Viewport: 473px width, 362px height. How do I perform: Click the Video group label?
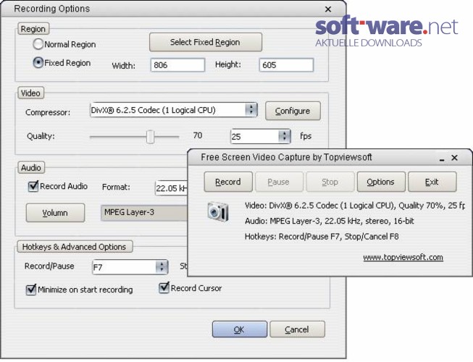[x=30, y=93]
